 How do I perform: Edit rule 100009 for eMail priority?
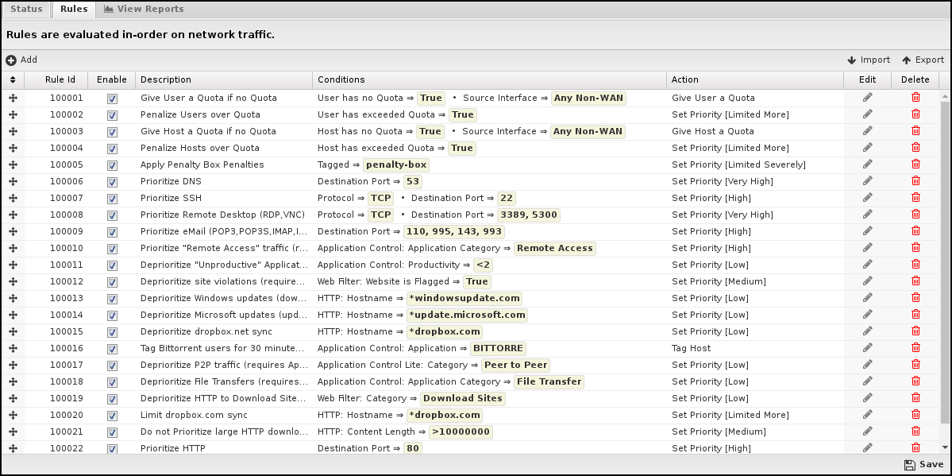click(x=868, y=231)
